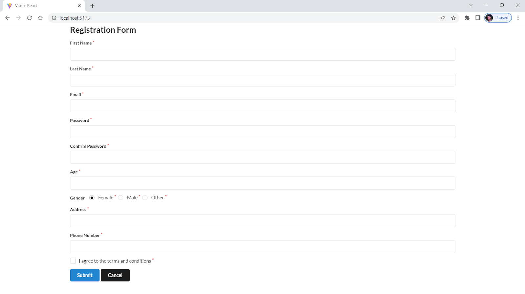This screenshot has height=294, width=525.
Task: Go to the browser home page
Action: click(x=40, y=18)
